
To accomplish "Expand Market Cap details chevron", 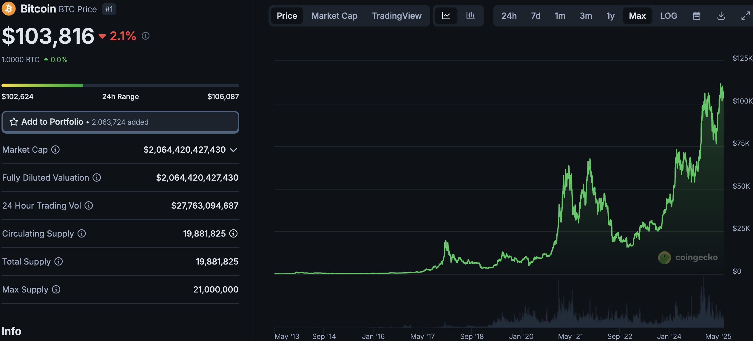I will (234, 150).
